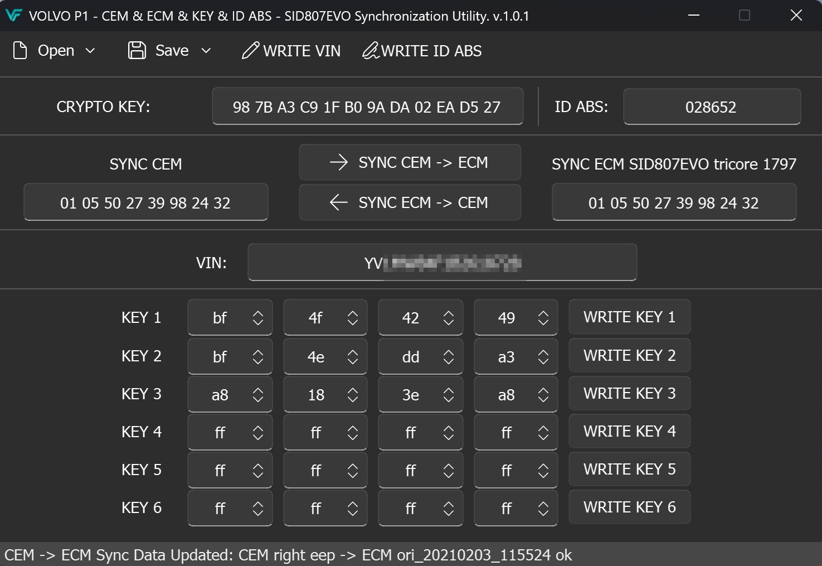Click the VIN input field
This screenshot has height=566, width=822.
pyautogui.click(x=442, y=262)
